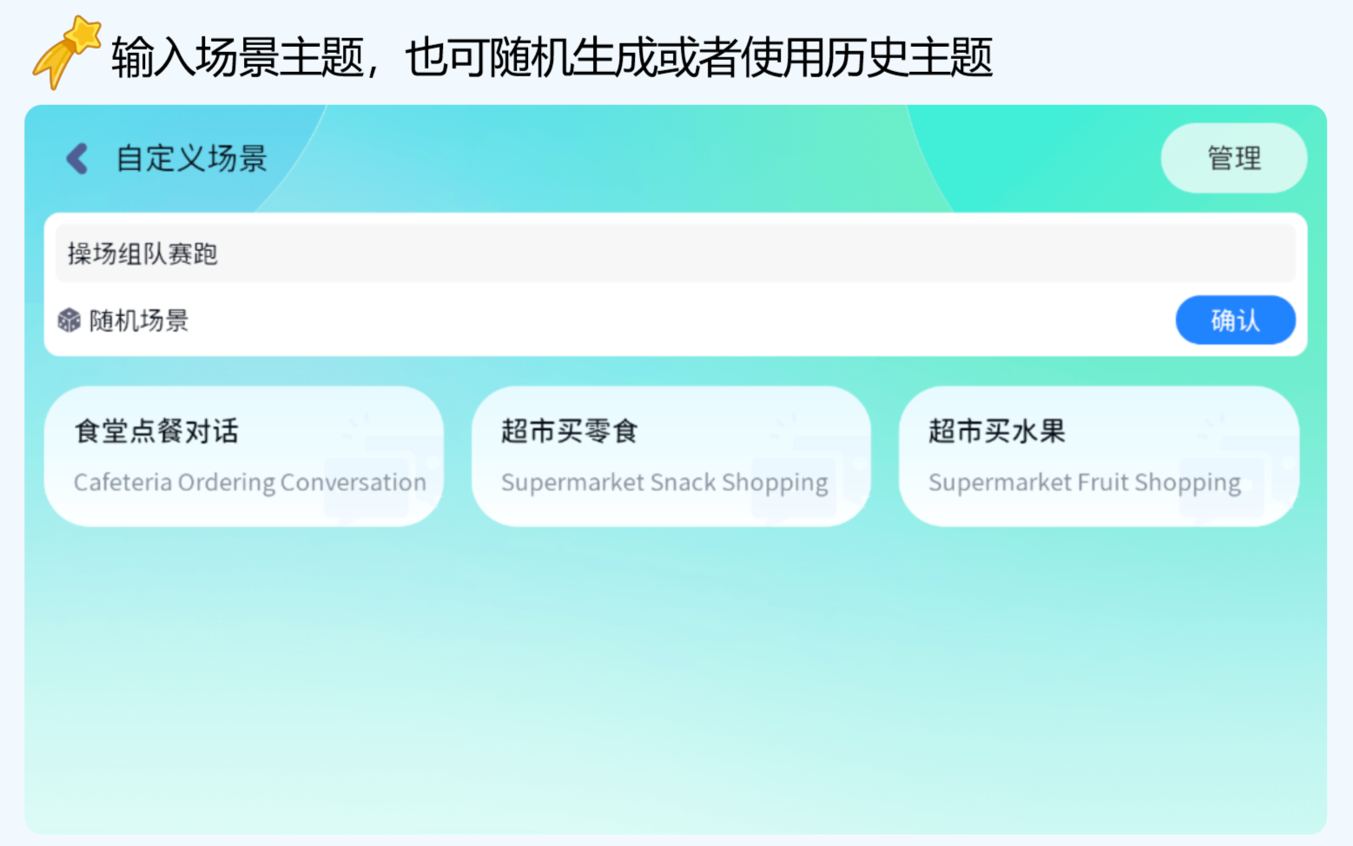Click the Cafeteria Ordering Conversation subtitle
Image resolution: width=1353 pixels, height=846 pixels.
[250, 482]
